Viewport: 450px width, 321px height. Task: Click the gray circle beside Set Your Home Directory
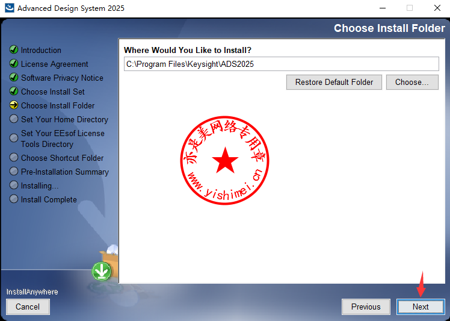tap(13, 119)
